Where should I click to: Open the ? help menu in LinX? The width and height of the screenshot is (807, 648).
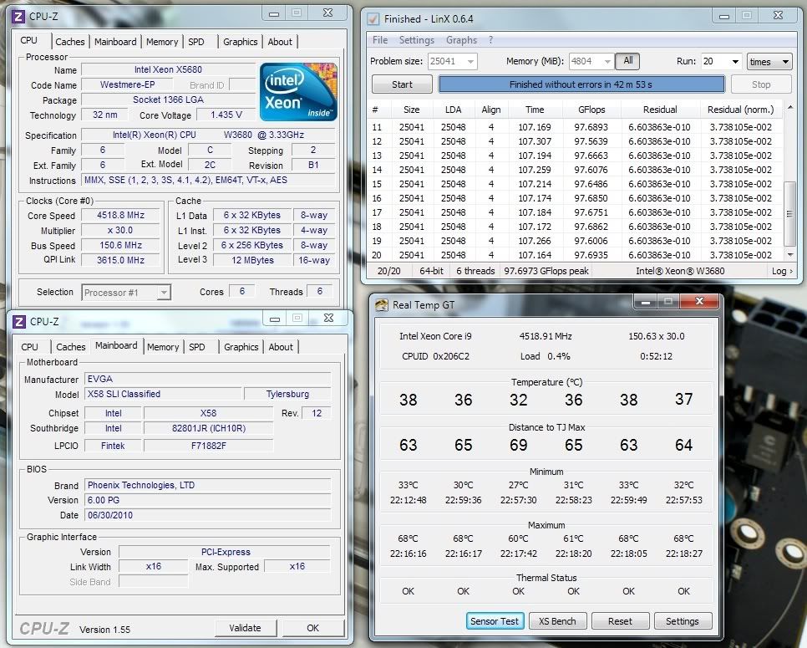point(490,39)
